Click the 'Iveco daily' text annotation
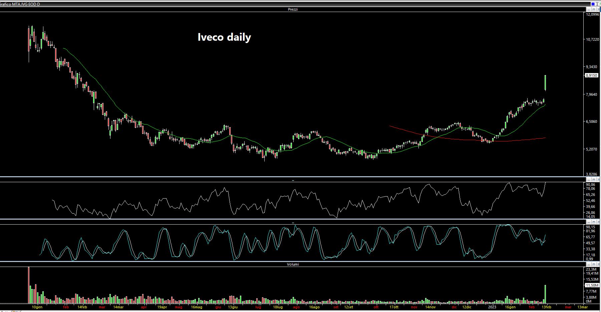 pos(224,37)
